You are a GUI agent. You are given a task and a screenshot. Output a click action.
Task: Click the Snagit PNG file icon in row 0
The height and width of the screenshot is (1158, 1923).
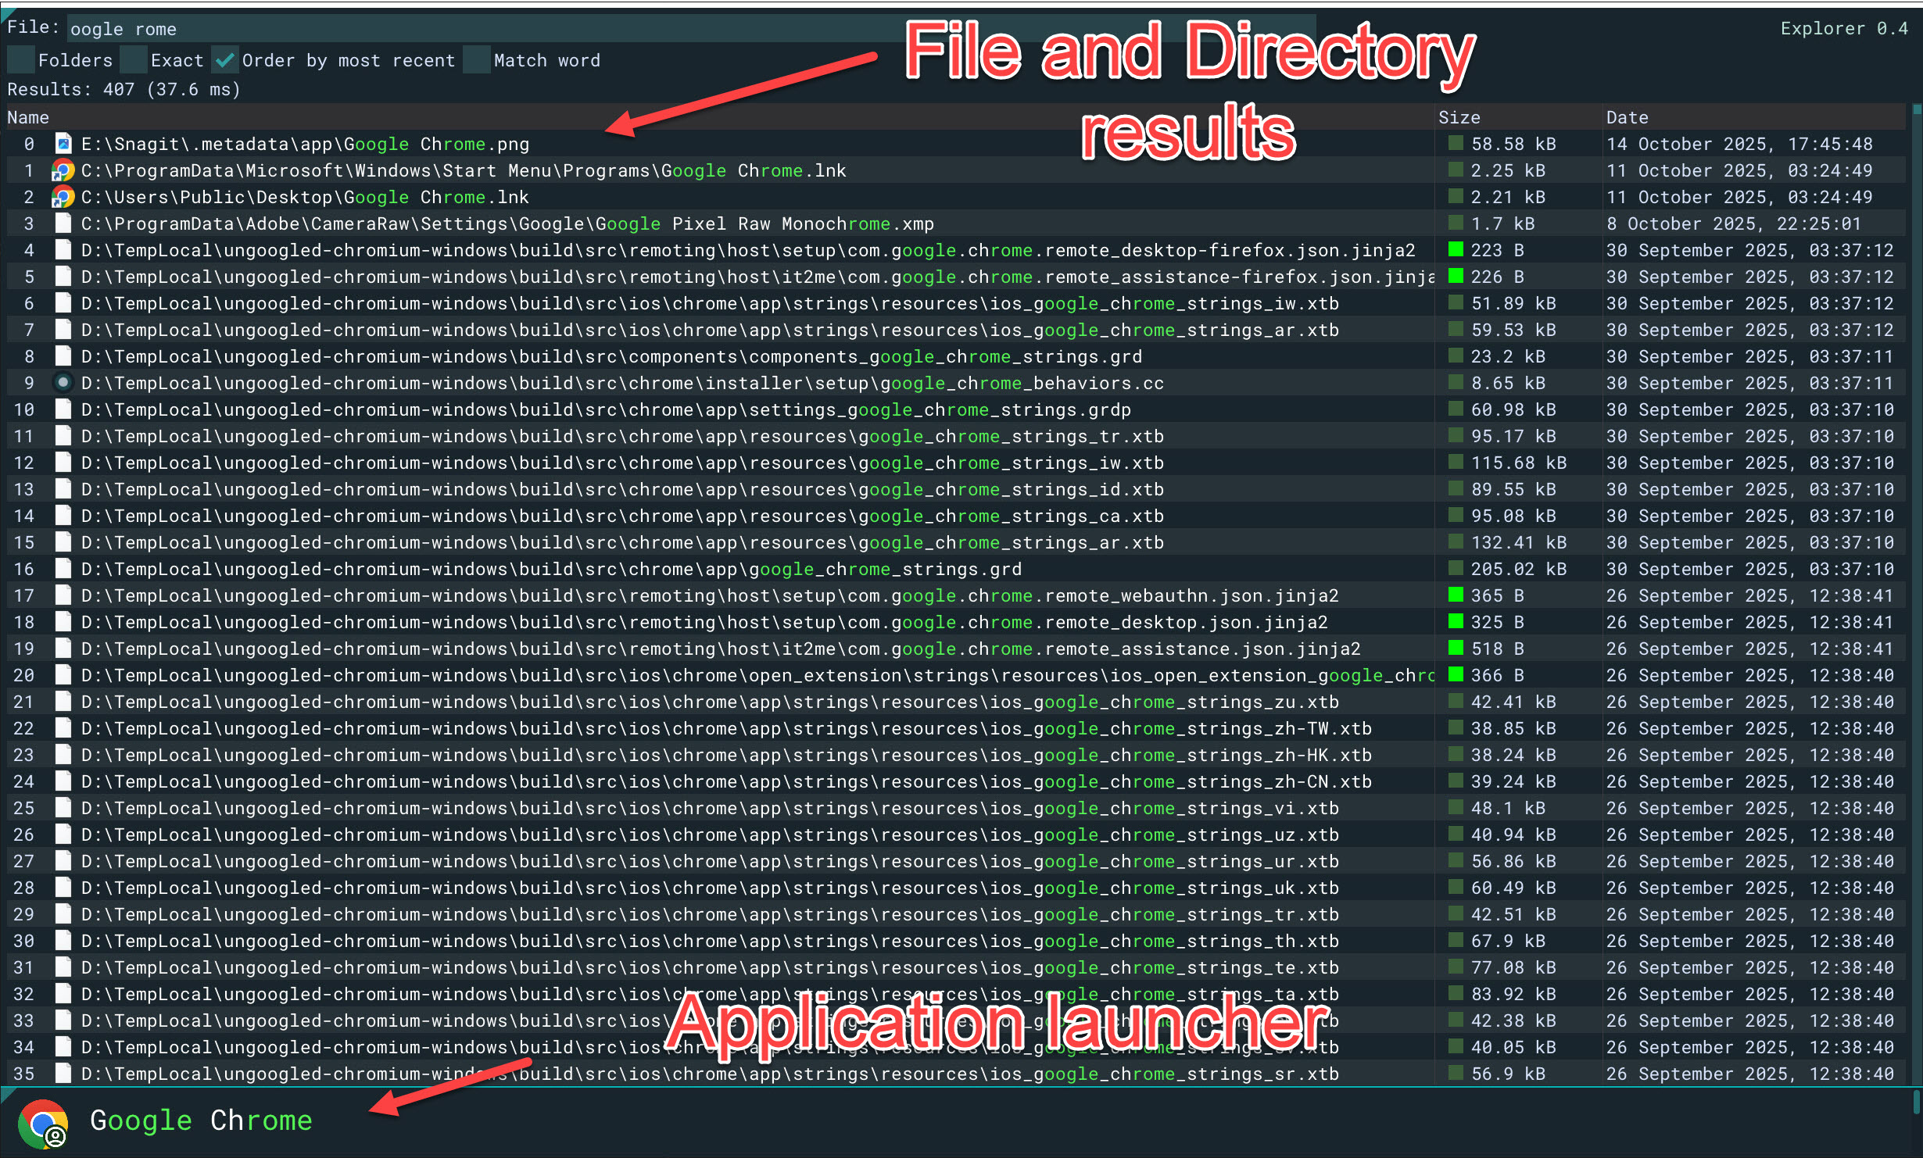tap(63, 144)
